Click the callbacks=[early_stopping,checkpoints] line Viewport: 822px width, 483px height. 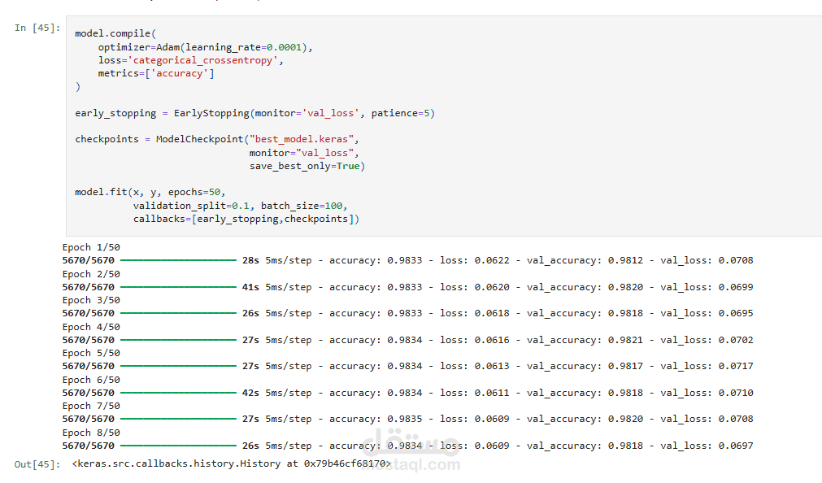pyautogui.click(x=246, y=219)
